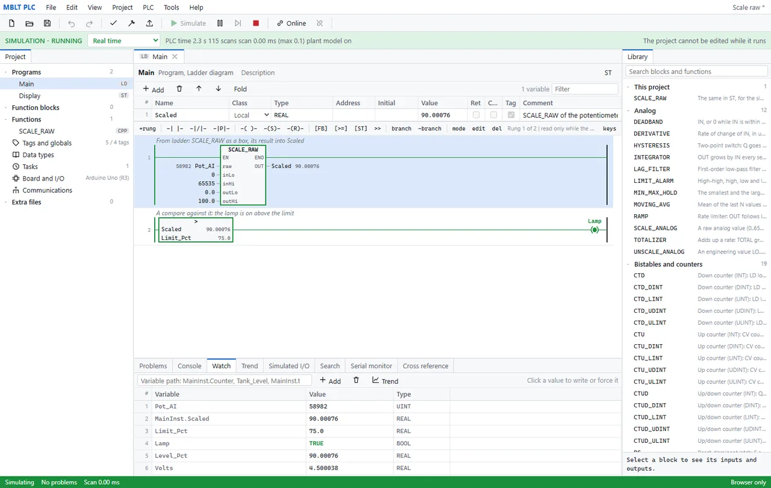Collapse the Bistables and counters group

click(629, 264)
